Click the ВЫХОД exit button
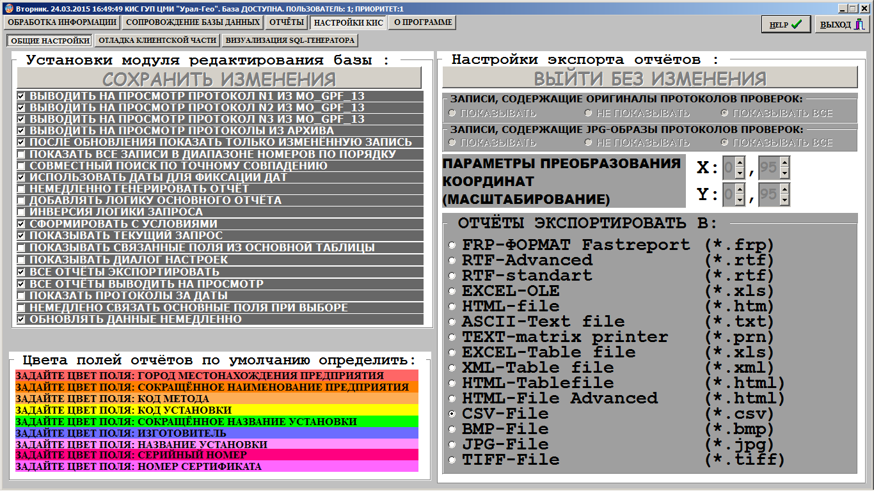 [x=841, y=24]
